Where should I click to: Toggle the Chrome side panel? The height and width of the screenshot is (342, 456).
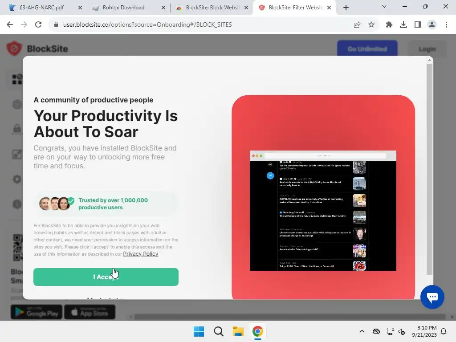pyautogui.click(x=418, y=25)
